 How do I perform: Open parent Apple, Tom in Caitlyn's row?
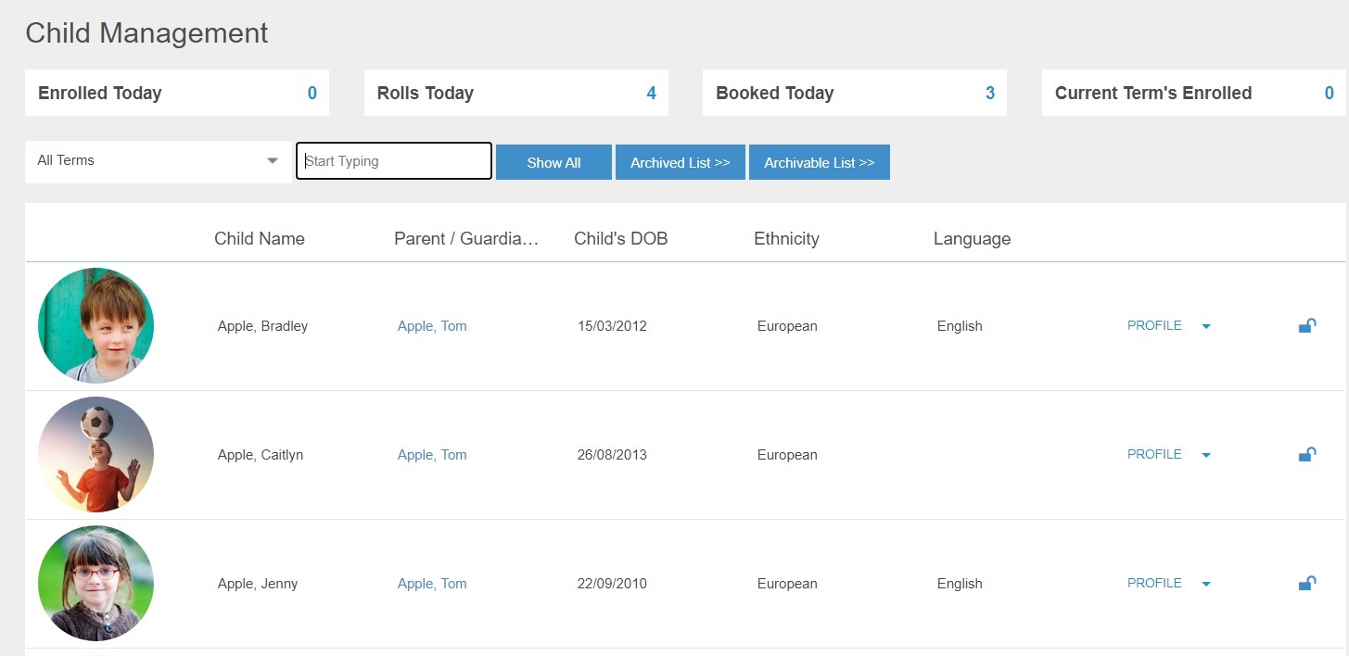(432, 455)
